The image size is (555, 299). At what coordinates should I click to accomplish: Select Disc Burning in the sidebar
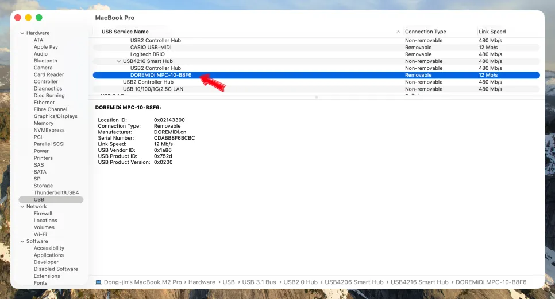click(49, 95)
